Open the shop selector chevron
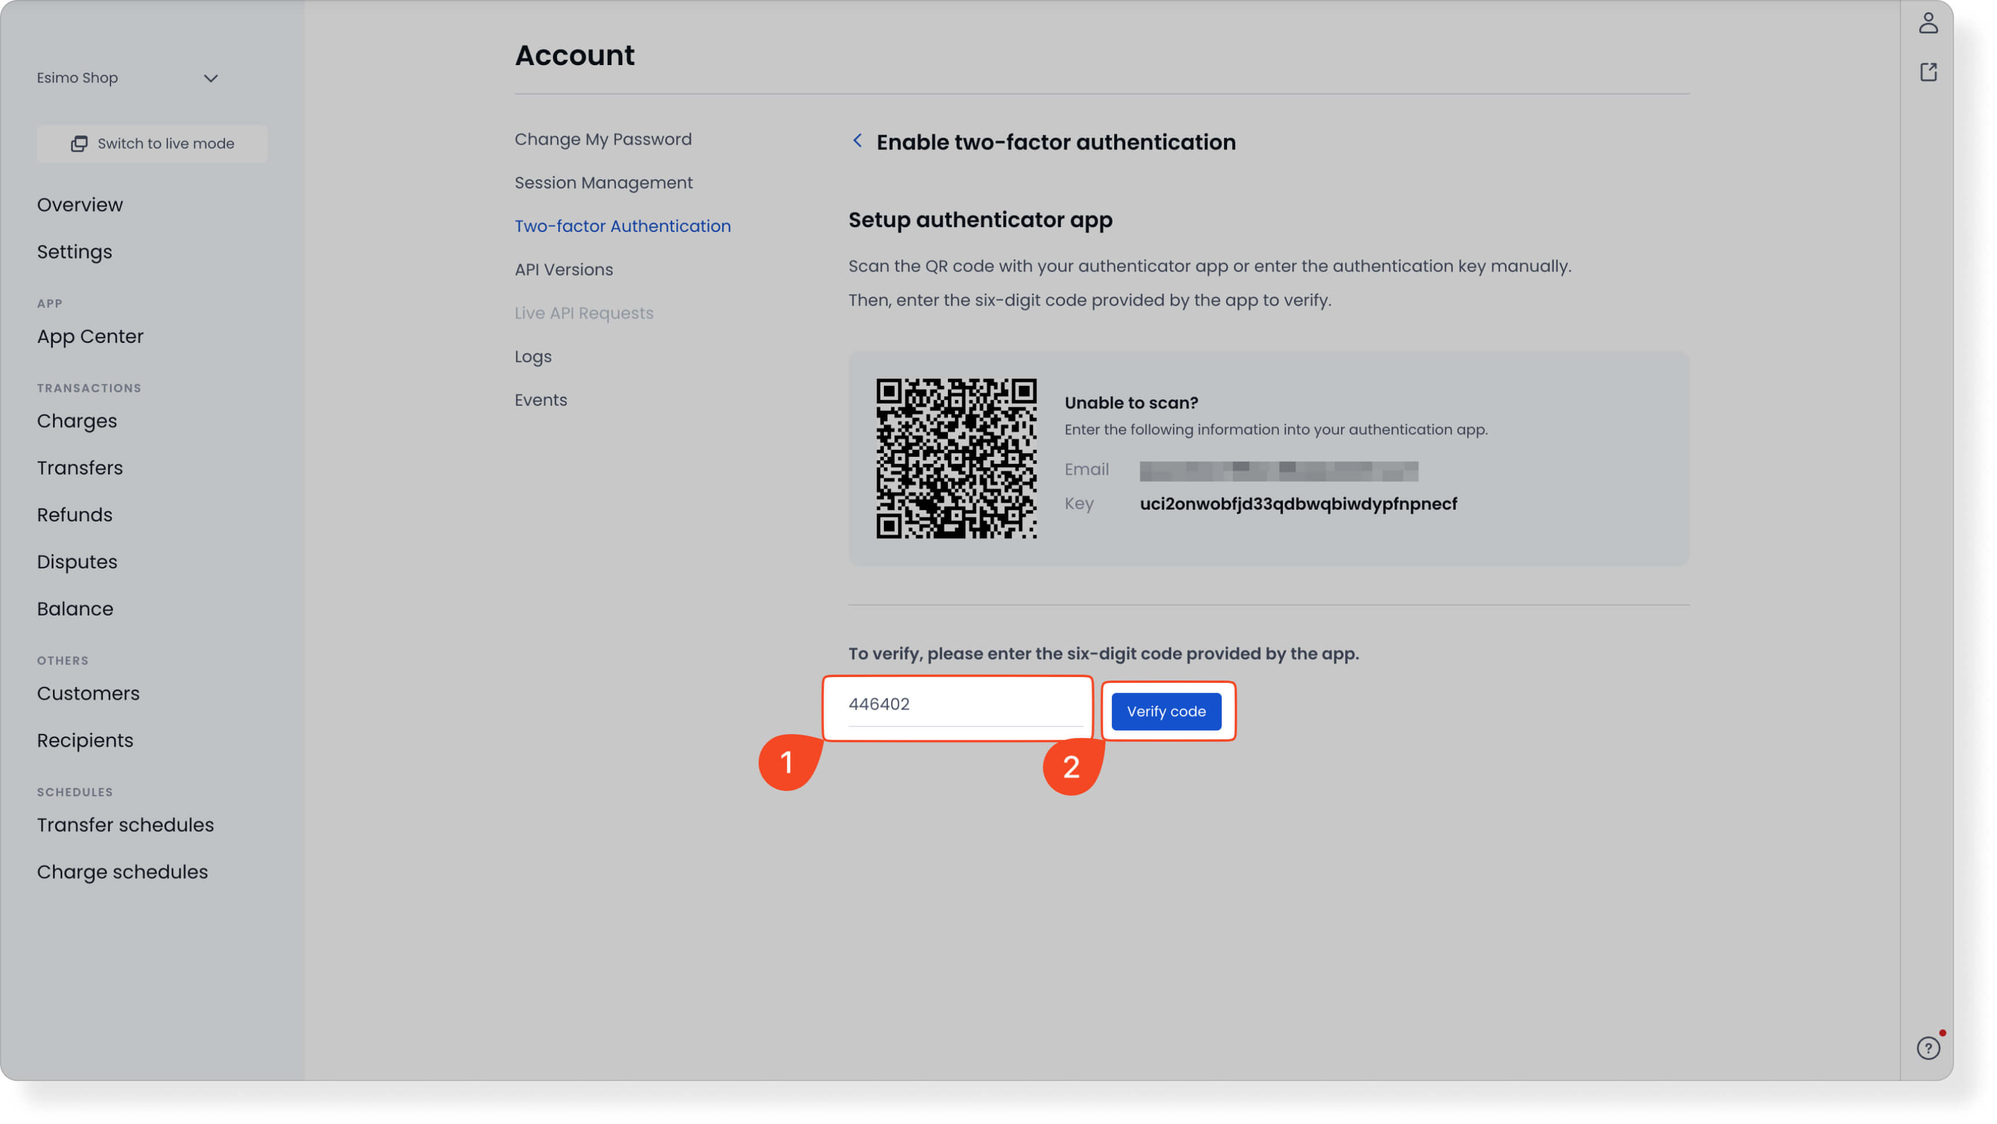This screenshot has width=1997, height=1124. [210, 77]
